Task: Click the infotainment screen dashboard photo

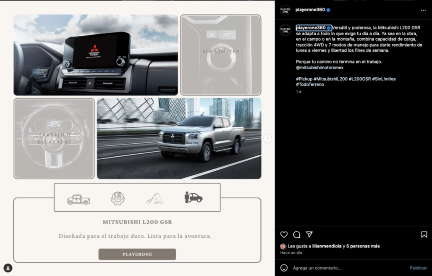Action: click(x=96, y=55)
